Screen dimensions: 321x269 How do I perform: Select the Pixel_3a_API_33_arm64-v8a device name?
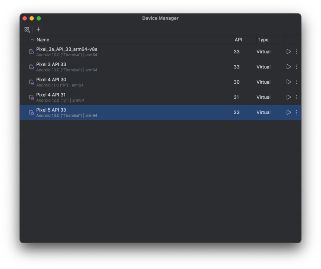pyautogui.click(x=67, y=49)
